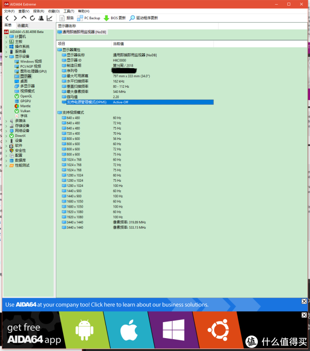The width and height of the screenshot is (310, 351).
Task: Open the graph/benchmark chart toolbar icon
Action: click(x=50, y=18)
